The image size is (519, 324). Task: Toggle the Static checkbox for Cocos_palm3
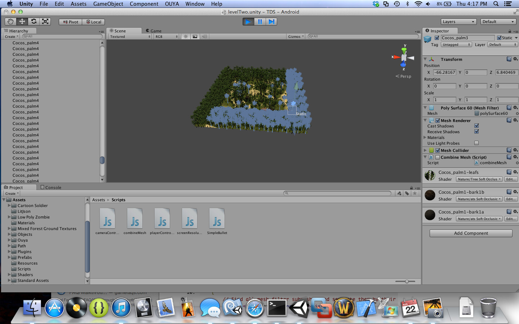[x=498, y=37]
